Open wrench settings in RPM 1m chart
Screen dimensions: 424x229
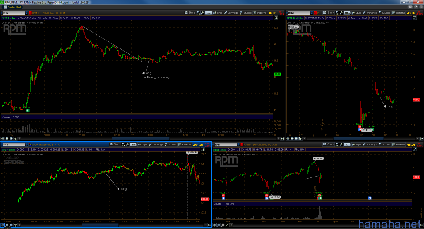[x=202, y=13]
